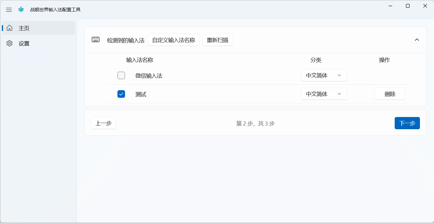This screenshot has height=223, width=434.
Task: Maximize the window
Action: pyautogui.click(x=408, y=6)
